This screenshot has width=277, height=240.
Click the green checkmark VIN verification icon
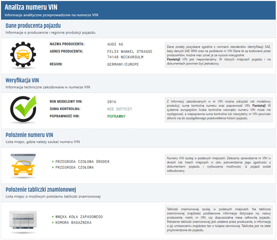pos(23,109)
